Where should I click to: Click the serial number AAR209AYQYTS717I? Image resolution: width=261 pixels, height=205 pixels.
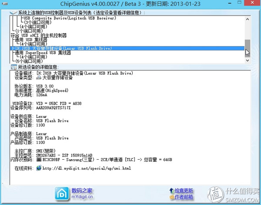[x=53, y=108]
